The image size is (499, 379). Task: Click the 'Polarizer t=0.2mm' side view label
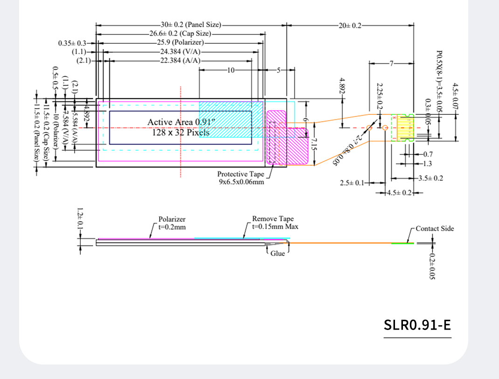[172, 223]
